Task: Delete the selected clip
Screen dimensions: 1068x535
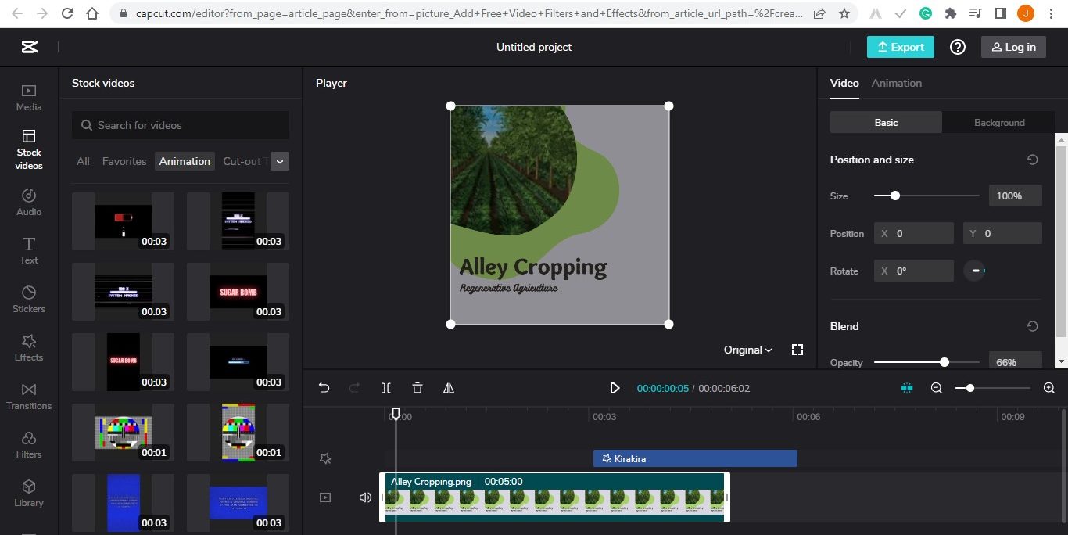Action: pyautogui.click(x=417, y=387)
